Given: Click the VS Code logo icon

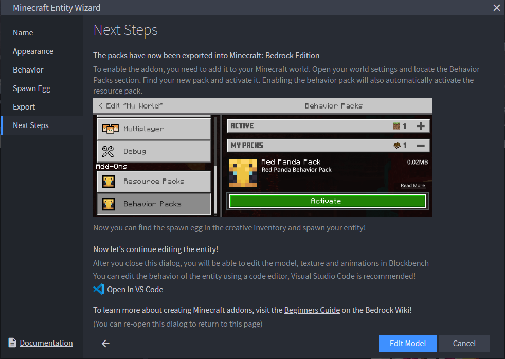Looking at the screenshot, I should tap(99, 289).
